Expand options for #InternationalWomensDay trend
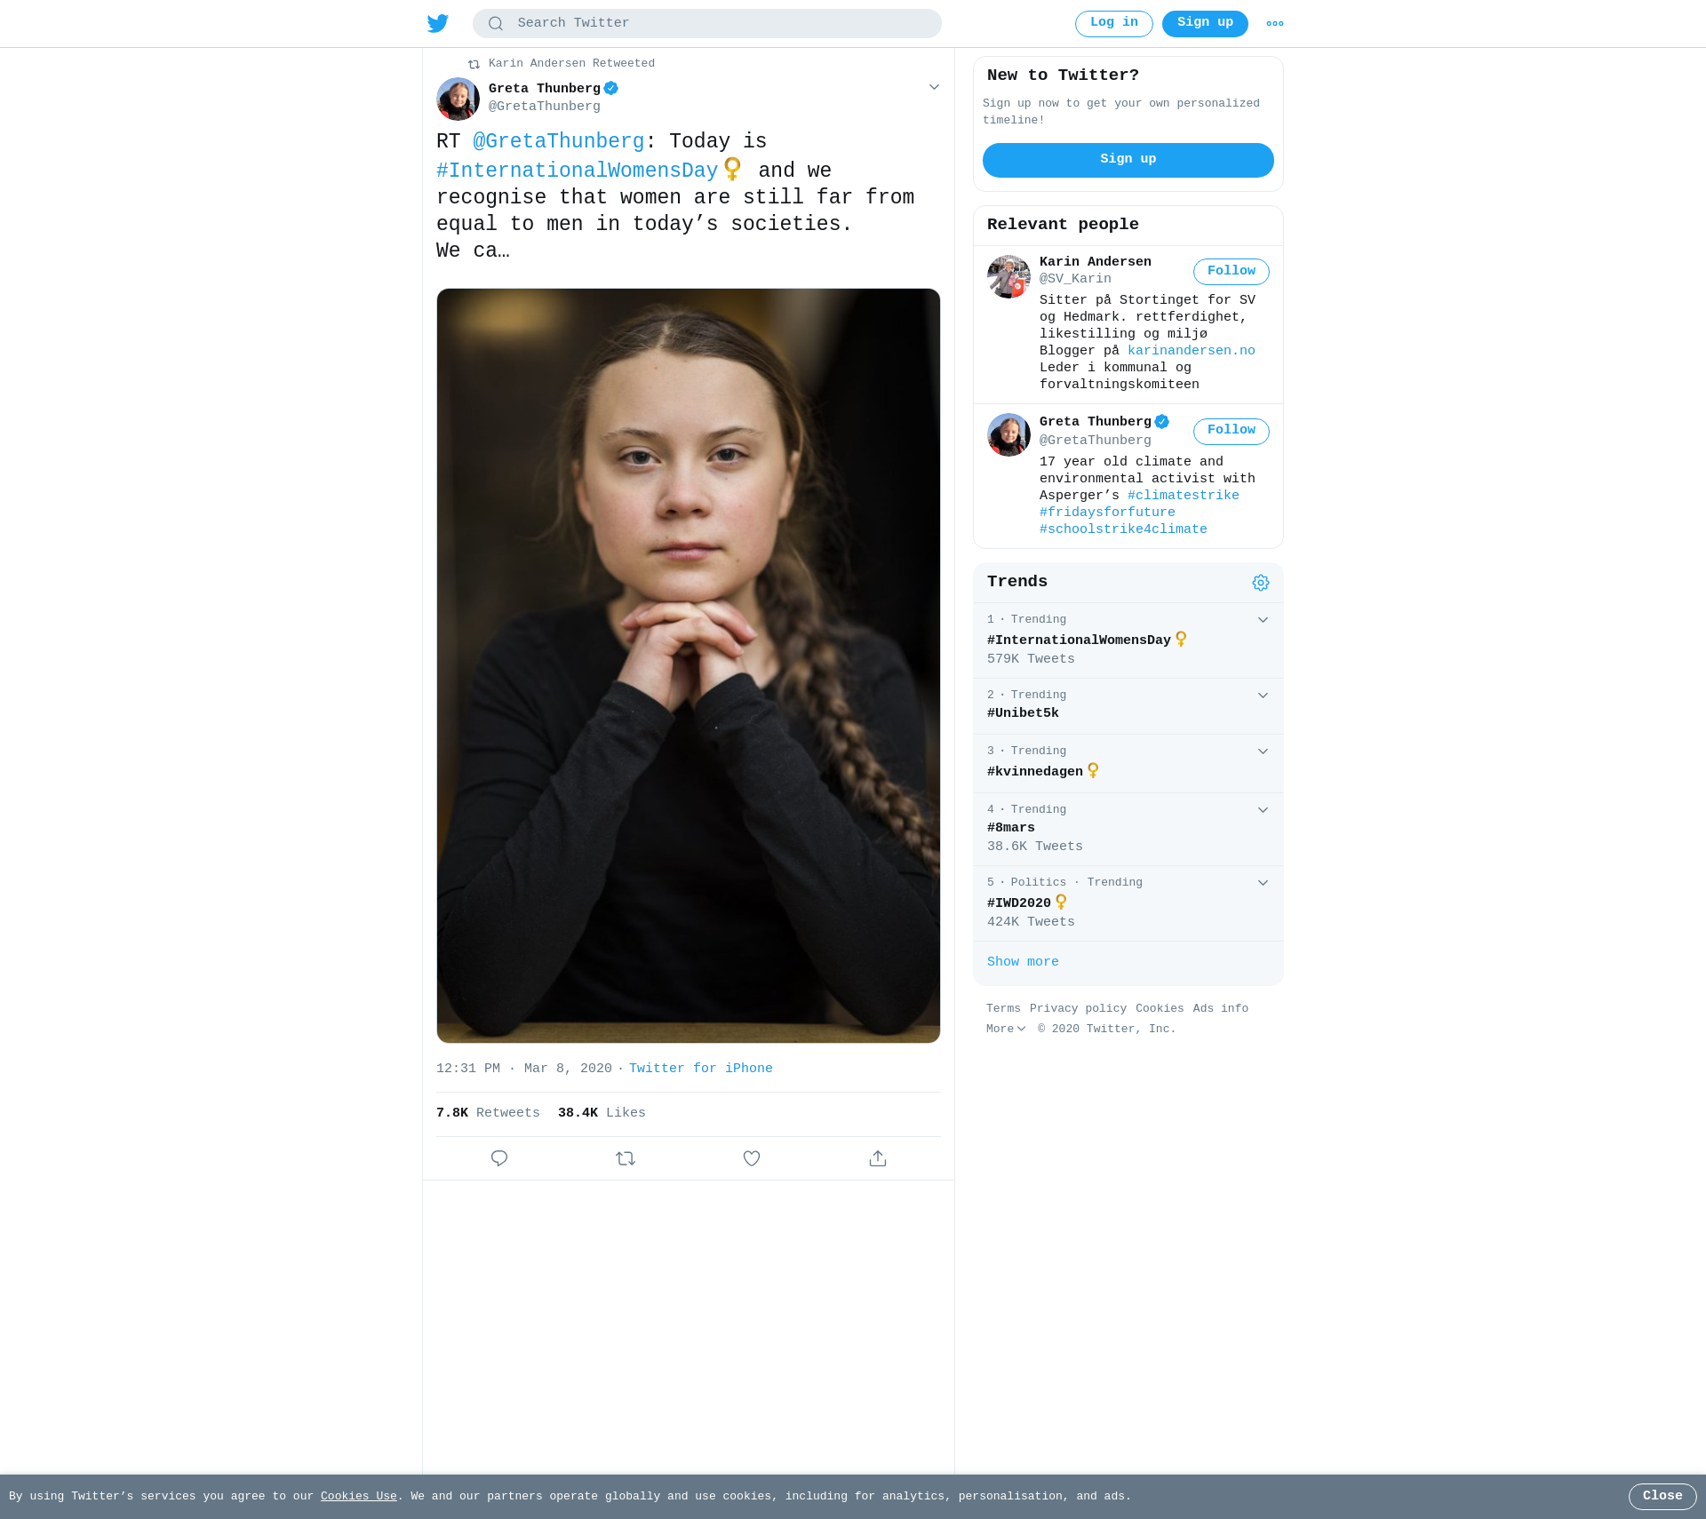Viewport: 1706px width, 1519px height. (1263, 620)
